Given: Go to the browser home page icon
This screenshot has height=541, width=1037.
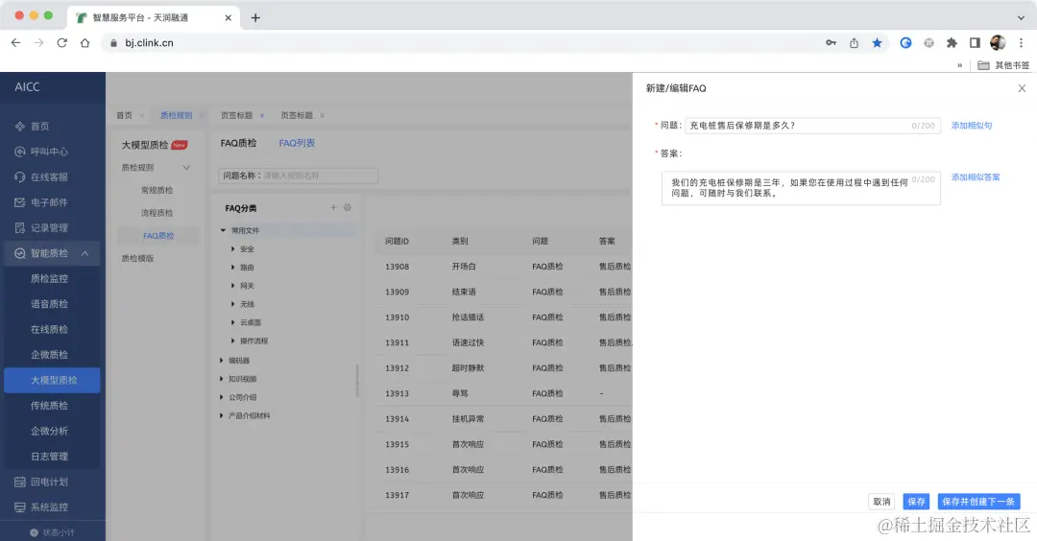Looking at the screenshot, I should (x=84, y=43).
